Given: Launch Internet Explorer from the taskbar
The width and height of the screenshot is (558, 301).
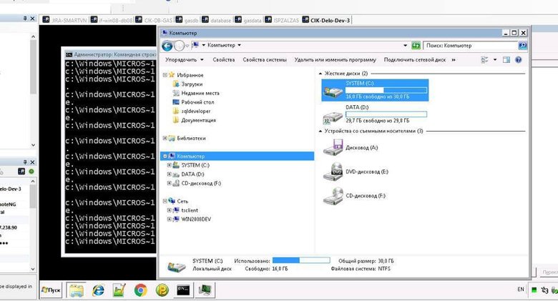Looking at the screenshot, I should (98, 290).
